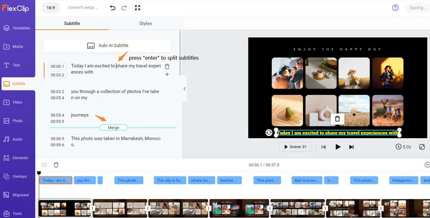Click the trash icon above the timeline
This screenshot has width=430, height=218.
tap(56, 165)
